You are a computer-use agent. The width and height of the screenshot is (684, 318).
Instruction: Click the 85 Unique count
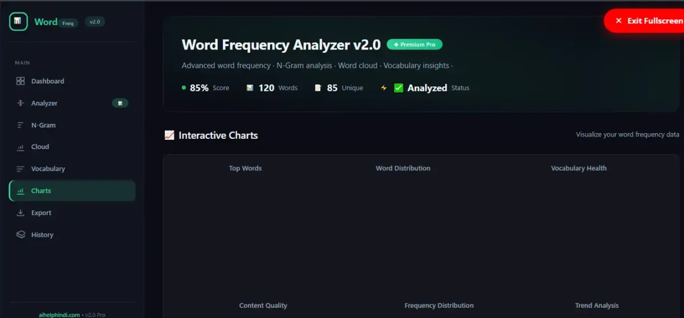click(x=332, y=88)
